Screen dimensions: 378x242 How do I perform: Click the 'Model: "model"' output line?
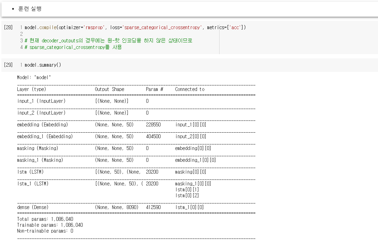point(34,77)
